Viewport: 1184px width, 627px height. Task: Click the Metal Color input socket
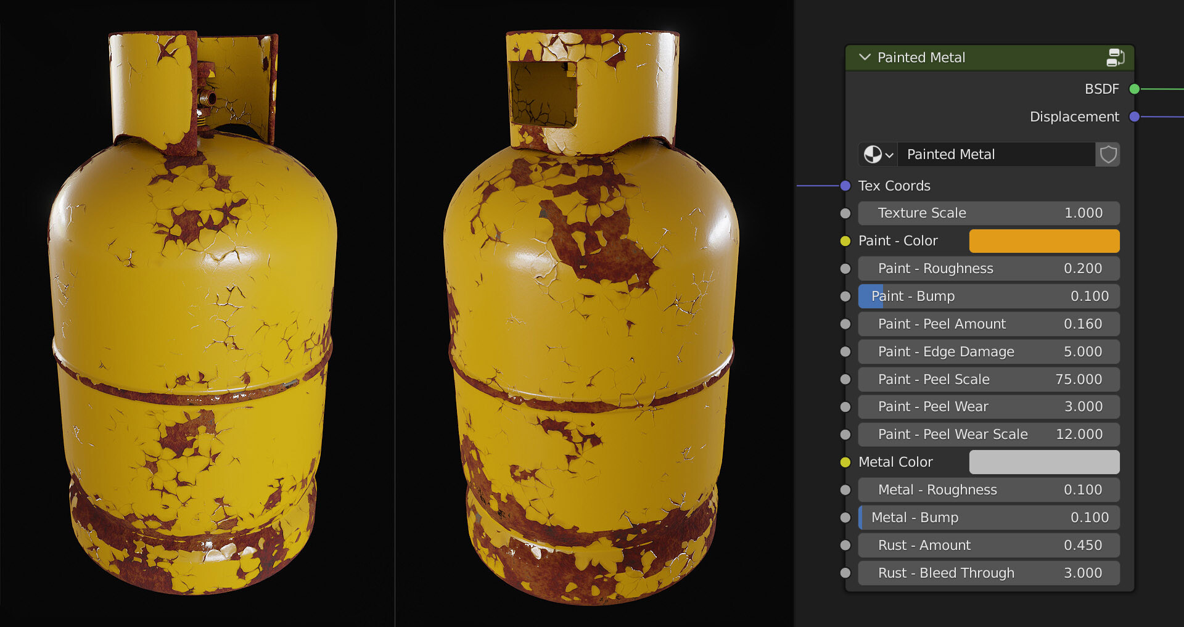click(845, 461)
